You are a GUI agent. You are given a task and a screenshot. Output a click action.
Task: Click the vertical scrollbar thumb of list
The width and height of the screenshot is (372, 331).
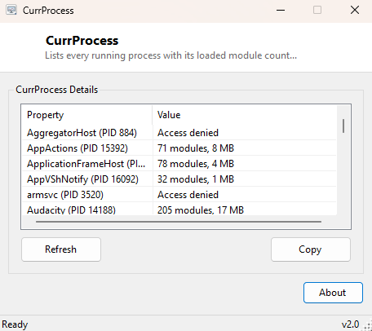tap(343, 126)
